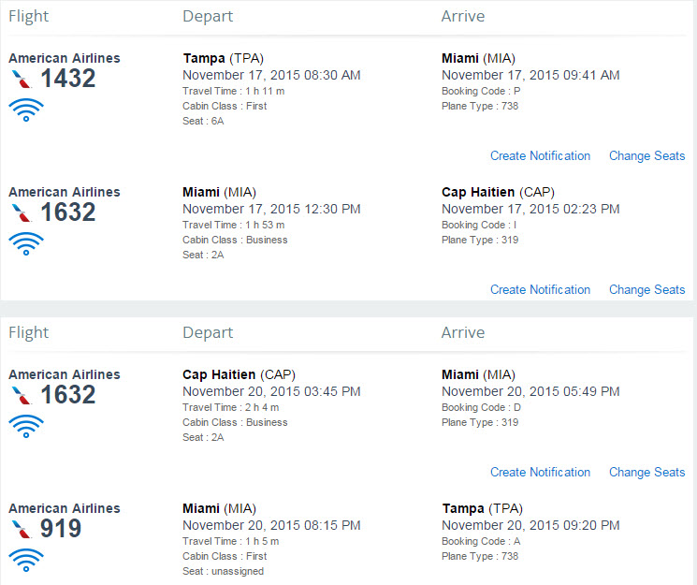
Task: Click the WiFi icon for the November 20 flight 1632
Action: tap(26, 426)
